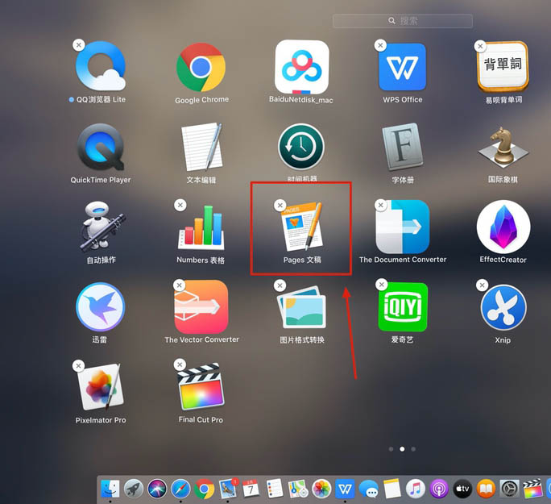Open Maps from the Dock
The height and width of the screenshot is (504, 551).
298,489
